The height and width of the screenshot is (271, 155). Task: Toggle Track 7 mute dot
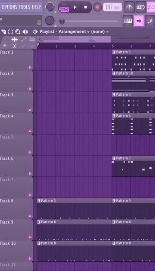(x=30, y=195)
